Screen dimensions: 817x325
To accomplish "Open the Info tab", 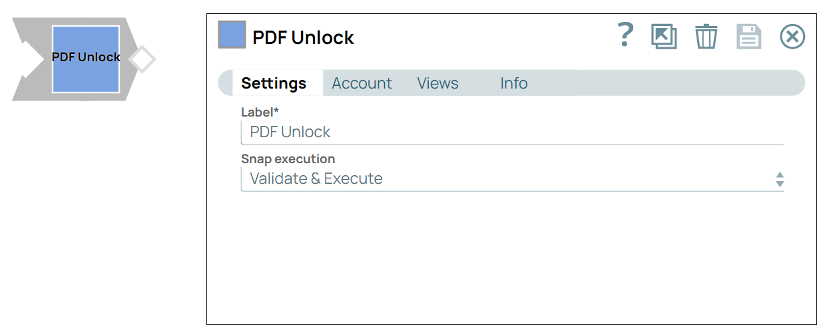I will point(513,83).
